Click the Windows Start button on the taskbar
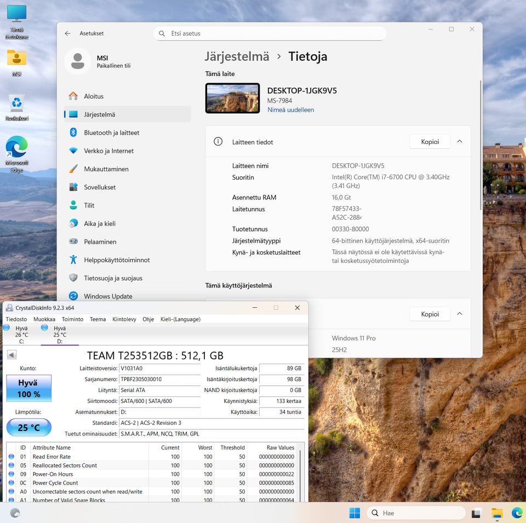This screenshot has height=523, width=526. (x=355, y=513)
